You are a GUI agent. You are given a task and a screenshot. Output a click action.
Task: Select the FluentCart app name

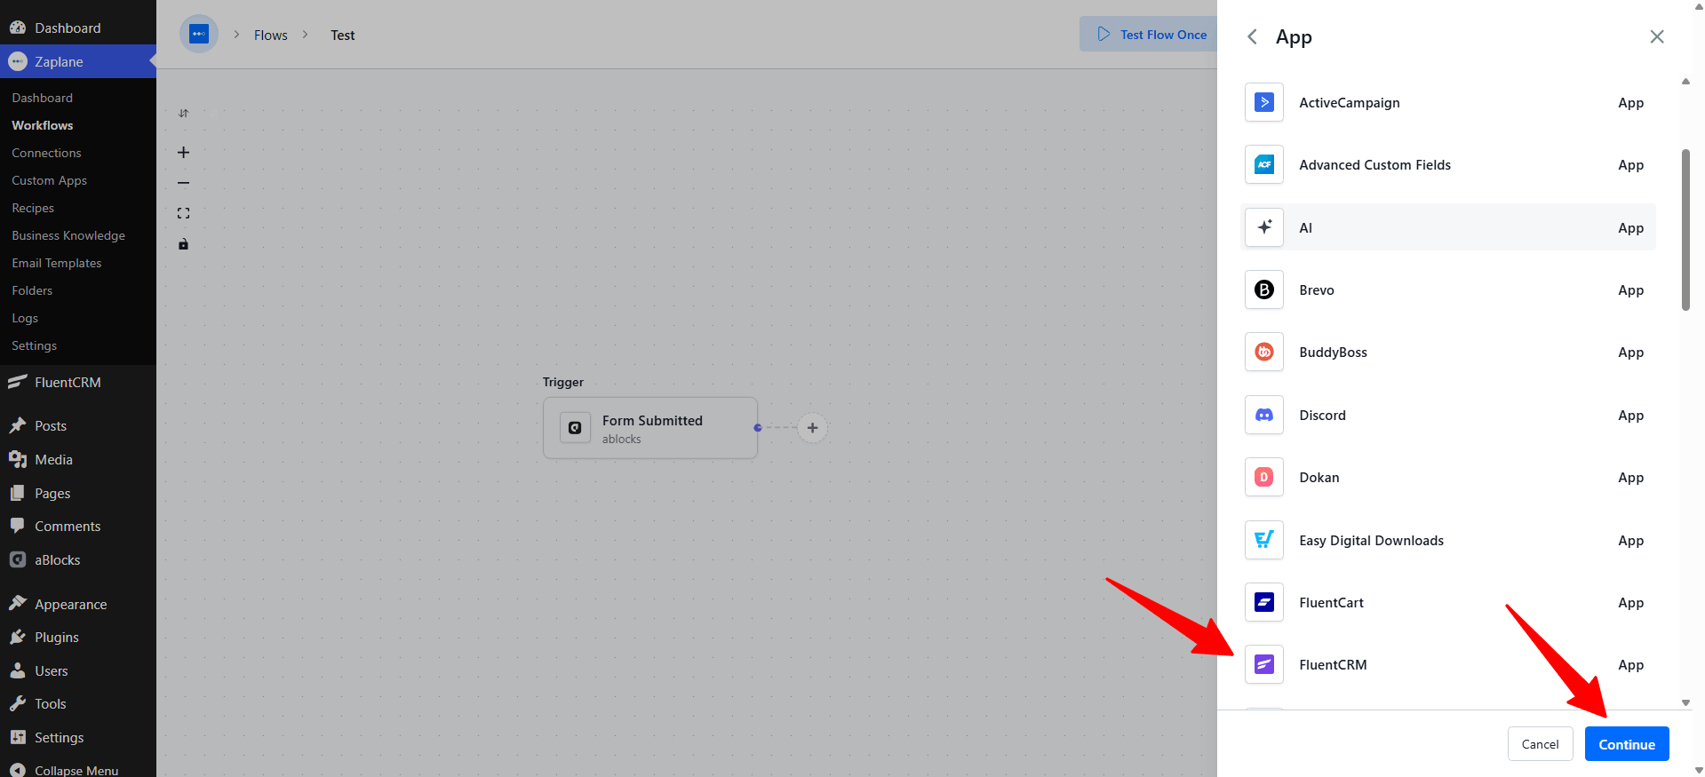[x=1332, y=603]
